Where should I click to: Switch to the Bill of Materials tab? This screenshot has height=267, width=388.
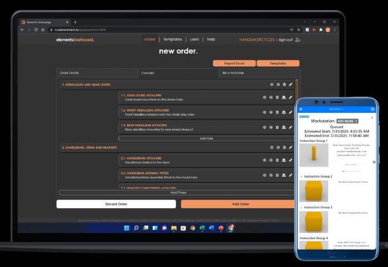point(259,73)
